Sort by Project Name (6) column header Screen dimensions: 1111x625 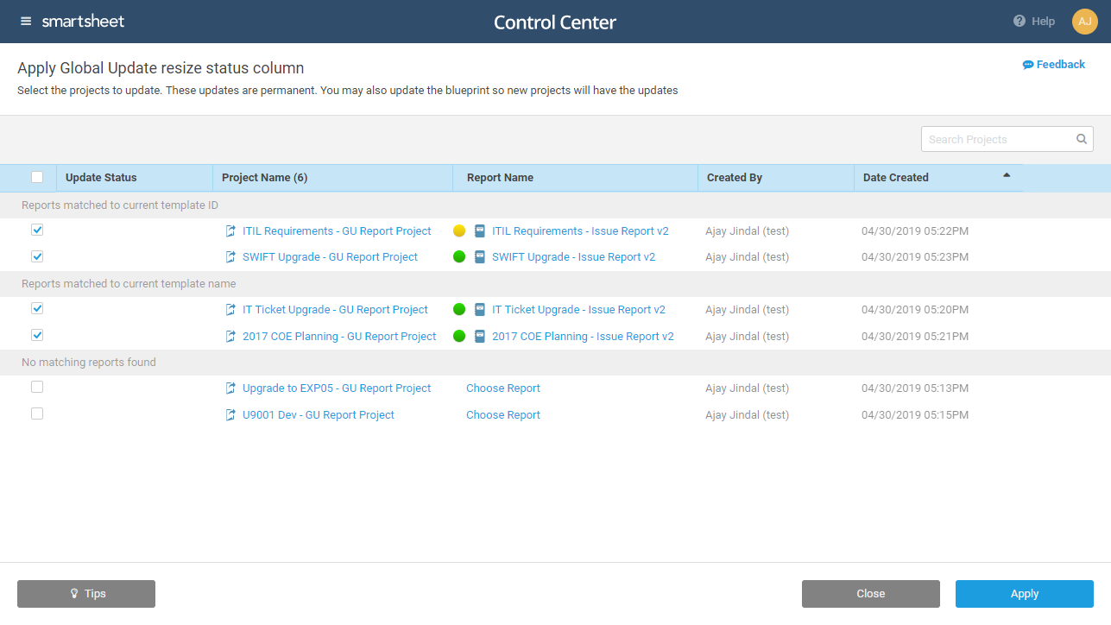pyautogui.click(x=332, y=178)
